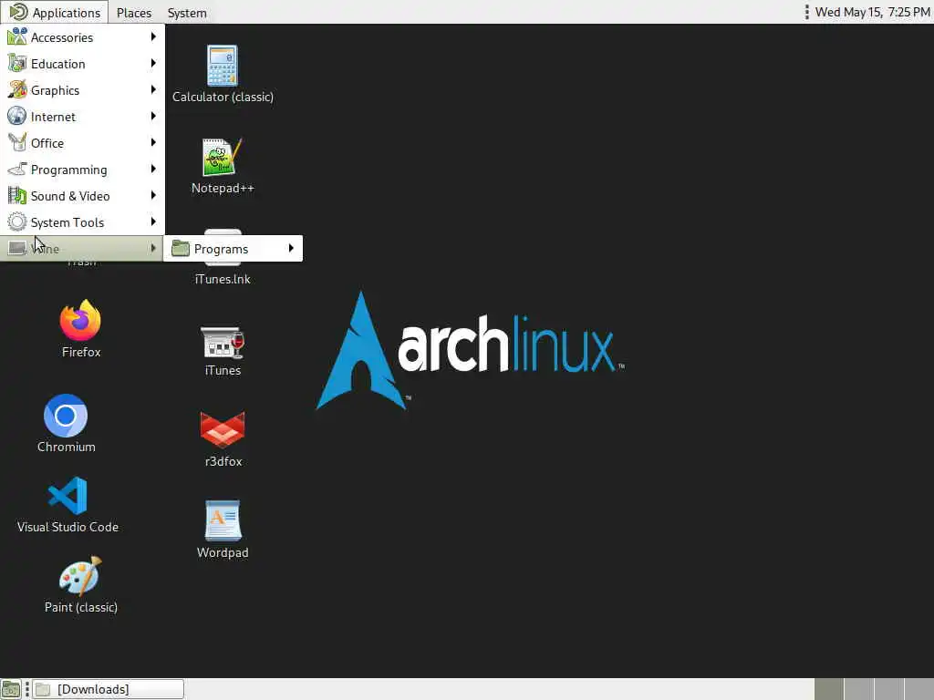Expand the Accessories submenu arrow
934x700 pixels.
tap(153, 36)
